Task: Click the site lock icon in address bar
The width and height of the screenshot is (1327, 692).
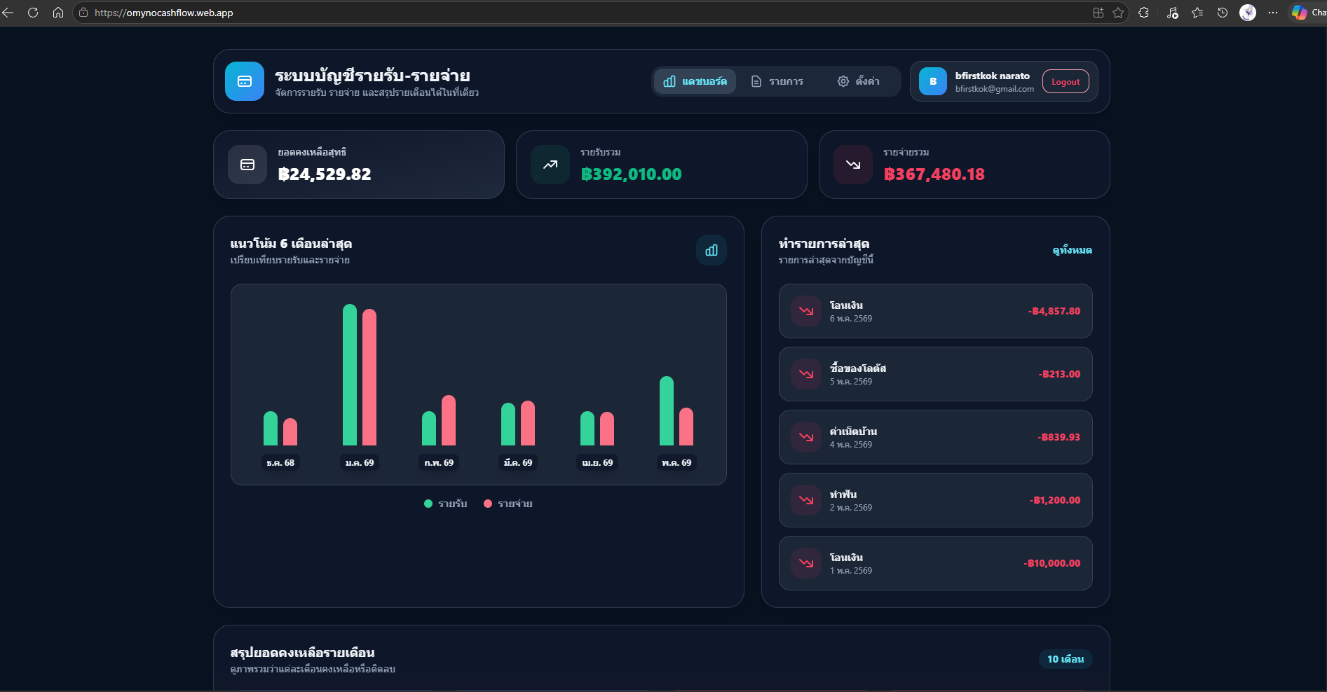Action: coord(83,13)
